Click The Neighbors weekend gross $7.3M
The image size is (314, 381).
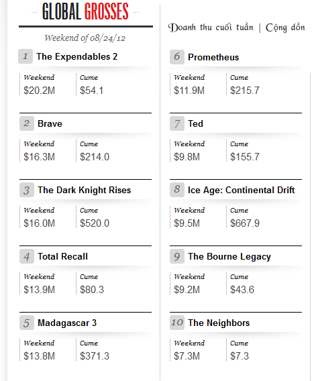coord(187,356)
